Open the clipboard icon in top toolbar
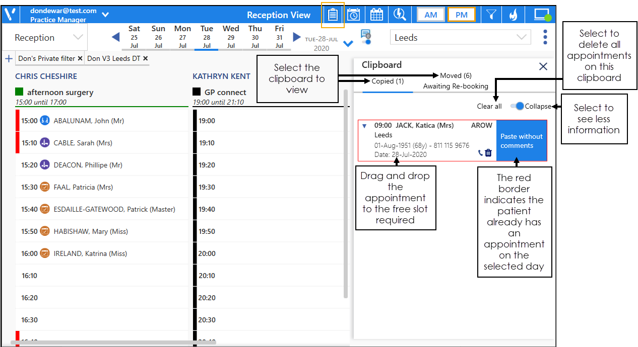This screenshot has height=347, width=638. (x=333, y=15)
